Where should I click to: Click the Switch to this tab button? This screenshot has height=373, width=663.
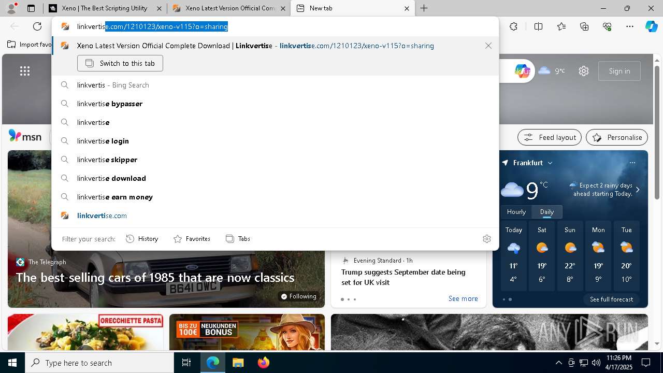[120, 63]
